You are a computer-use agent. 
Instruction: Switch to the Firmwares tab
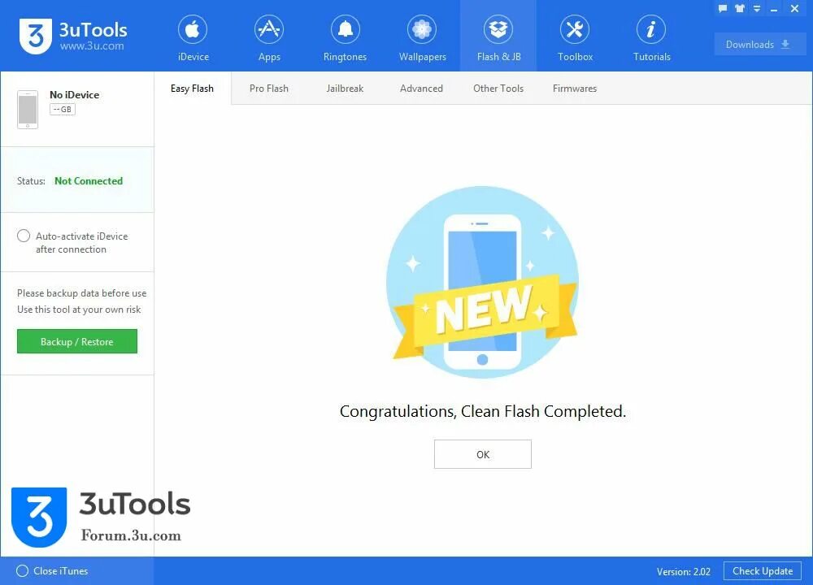(x=575, y=88)
